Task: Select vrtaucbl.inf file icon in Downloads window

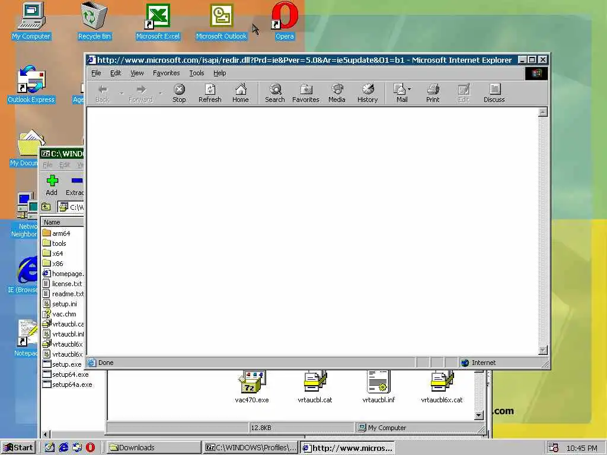Action: tap(379, 387)
